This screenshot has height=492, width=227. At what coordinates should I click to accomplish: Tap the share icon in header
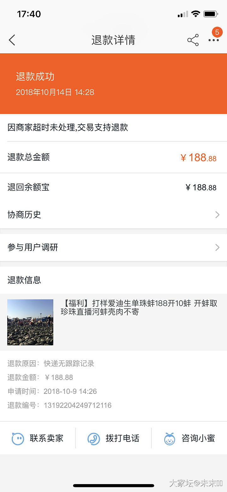point(193,40)
